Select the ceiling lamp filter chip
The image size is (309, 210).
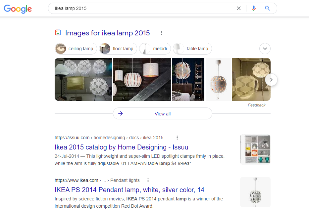[76, 49]
